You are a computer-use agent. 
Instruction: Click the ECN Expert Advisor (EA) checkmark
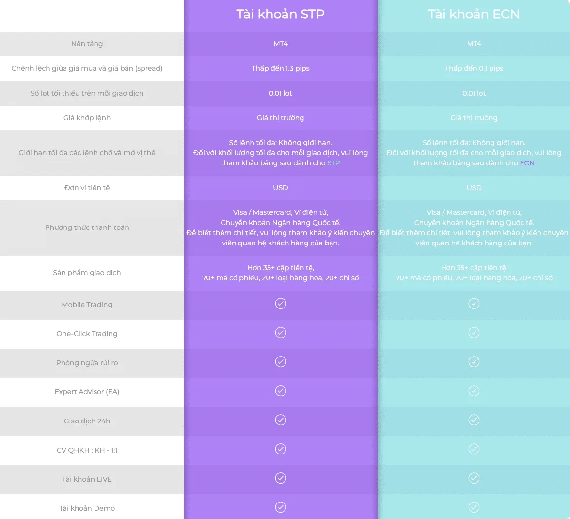(x=474, y=390)
